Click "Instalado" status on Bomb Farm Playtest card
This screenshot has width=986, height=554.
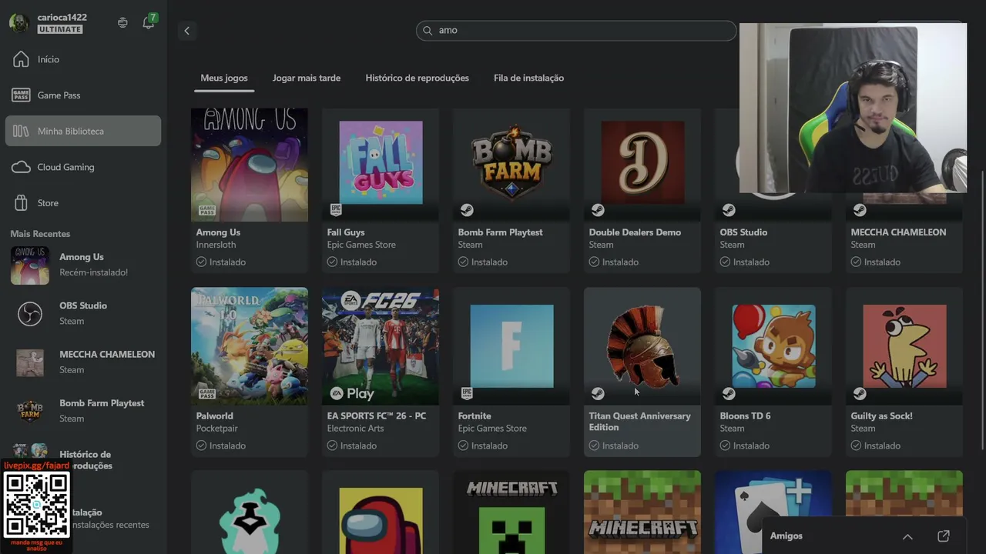tap(489, 262)
